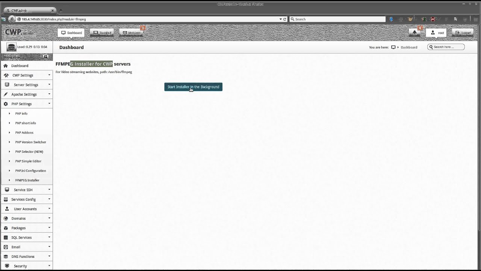Open PHP Selector (NEW)
Viewport: 481px width, 271px height.
29,152
